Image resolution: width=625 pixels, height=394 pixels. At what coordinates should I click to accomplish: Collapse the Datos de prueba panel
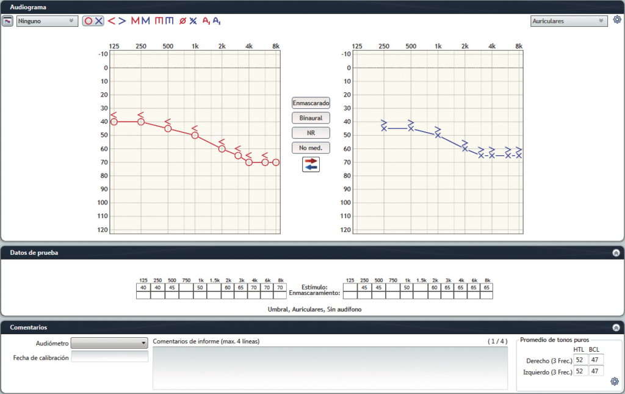click(616, 252)
